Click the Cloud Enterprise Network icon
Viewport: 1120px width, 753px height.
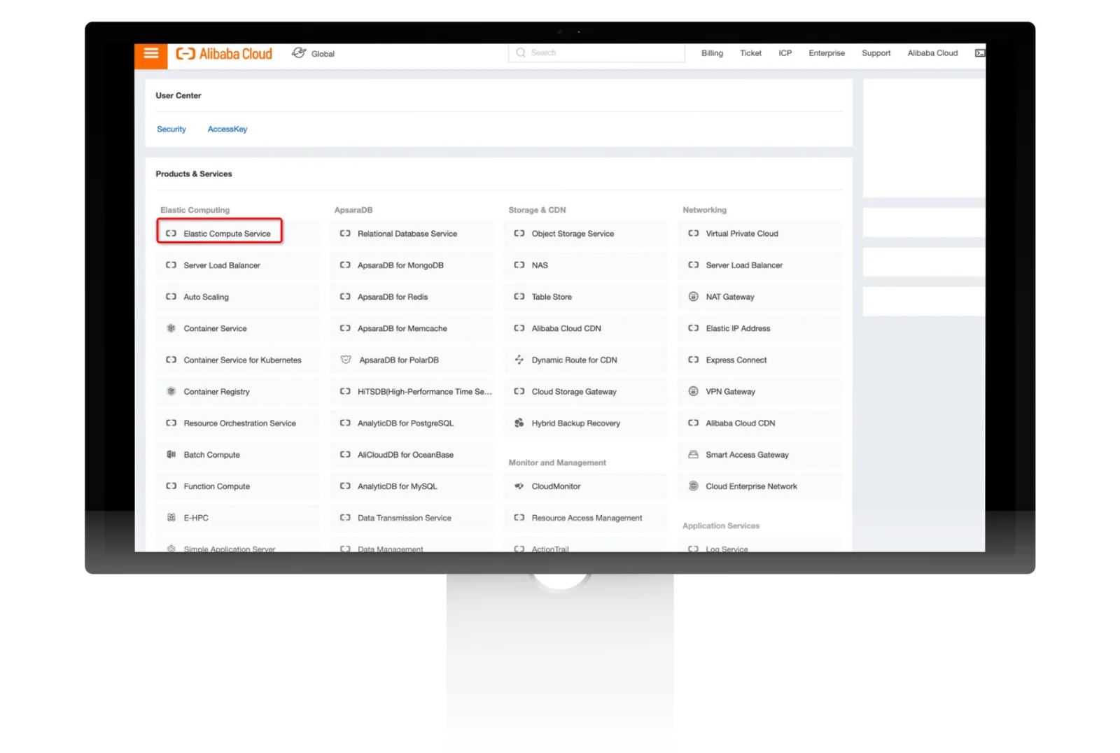[694, 486]
